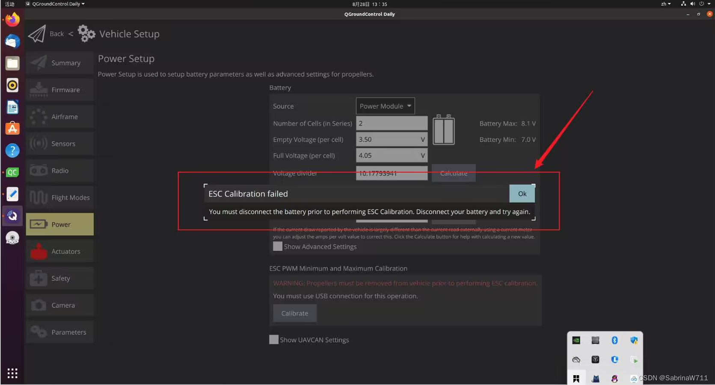Open the Radio setup page
The image size is (715, 385).
(x=60, y=170)
